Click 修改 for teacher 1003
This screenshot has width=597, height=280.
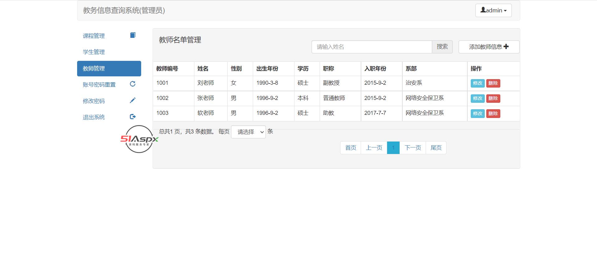click(x=478, y=114)
